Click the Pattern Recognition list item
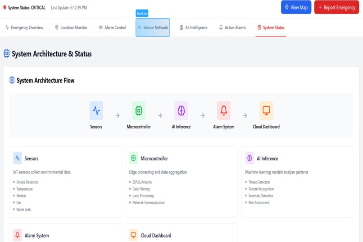The image size is (363, 242). pyautogui.click(x=259, y=189)
